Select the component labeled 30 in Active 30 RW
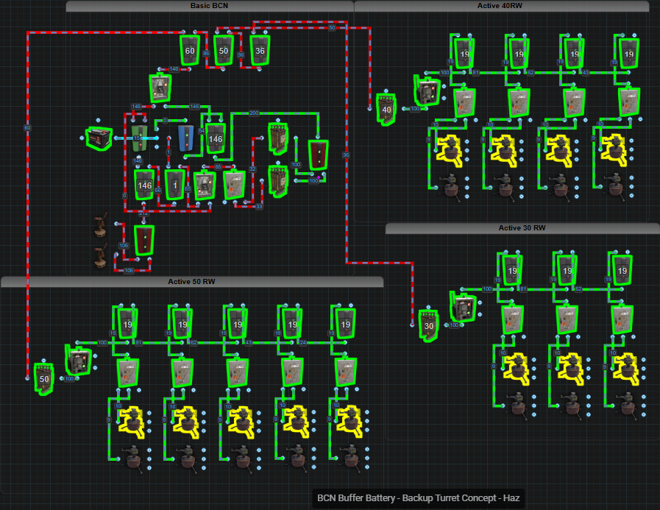The width and height of the screenshot is (660, 510). tap(428, 325)
